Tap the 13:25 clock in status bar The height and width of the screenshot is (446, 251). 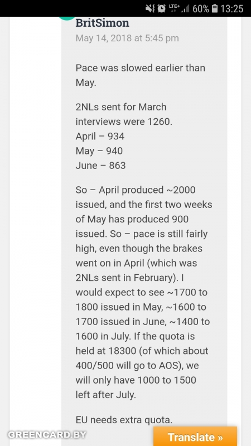tap(231, 9)
